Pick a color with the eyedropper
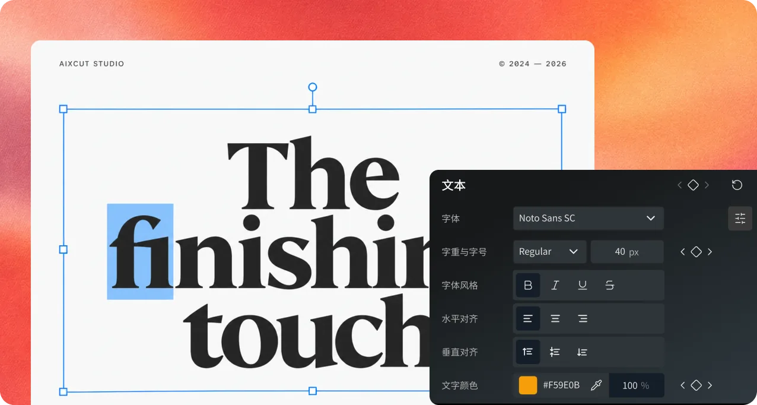The height and width of the screenshot is (405, 757). pos(596,385)
